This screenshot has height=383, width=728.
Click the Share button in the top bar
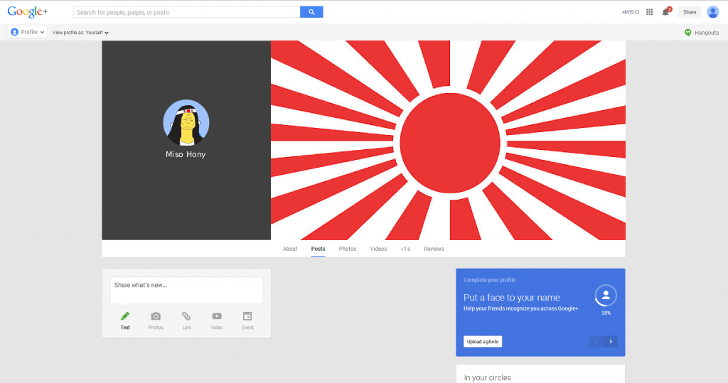click(x=690, y=12)
